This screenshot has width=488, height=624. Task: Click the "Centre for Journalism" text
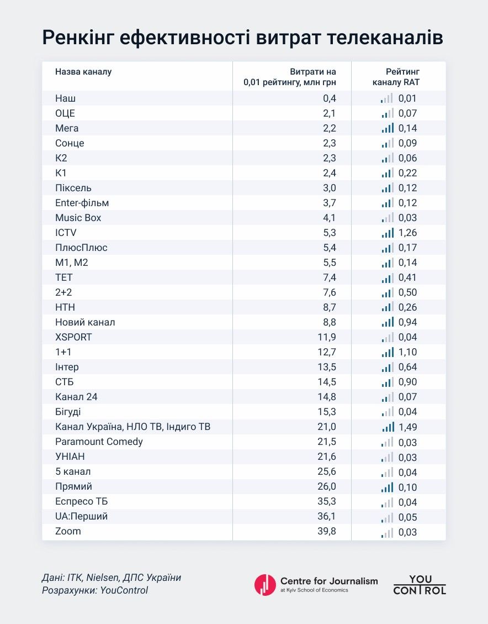coord(329,581)
